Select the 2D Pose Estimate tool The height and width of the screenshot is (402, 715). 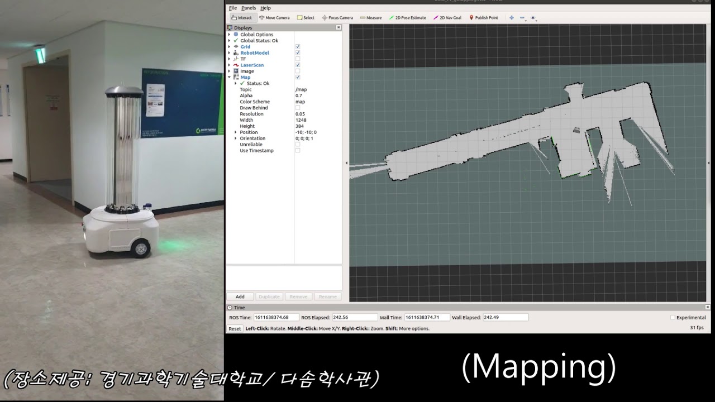[407, 18]
